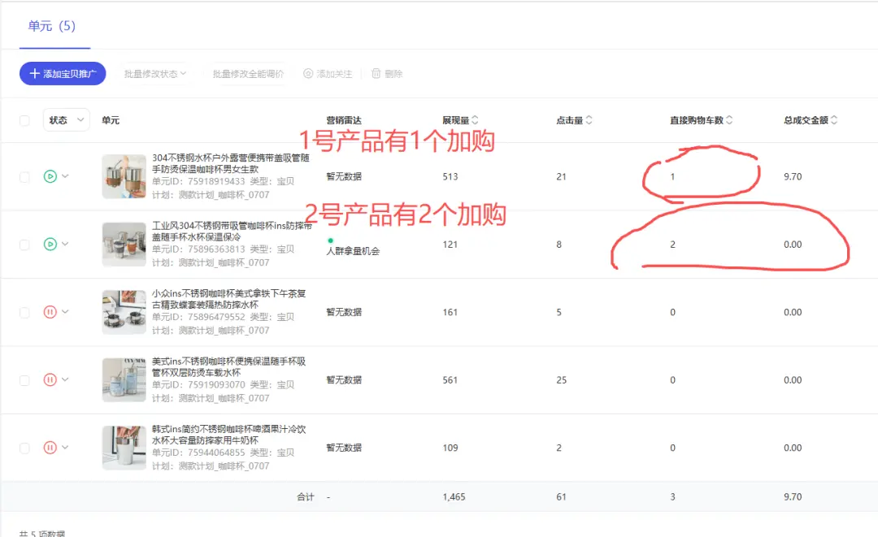Check the box for 304不锈钢水杯 row
This screenshot has height=537, width=878.
[x=24, y=176]
